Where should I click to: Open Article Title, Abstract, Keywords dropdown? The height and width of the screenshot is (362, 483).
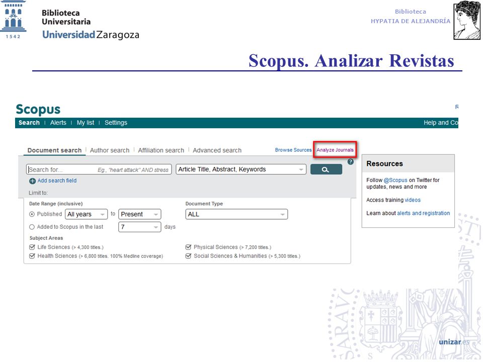241,169
